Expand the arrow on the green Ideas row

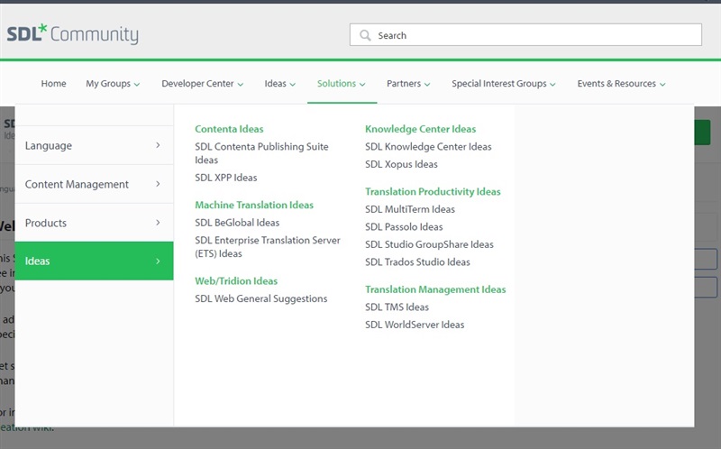pos(158,261)
